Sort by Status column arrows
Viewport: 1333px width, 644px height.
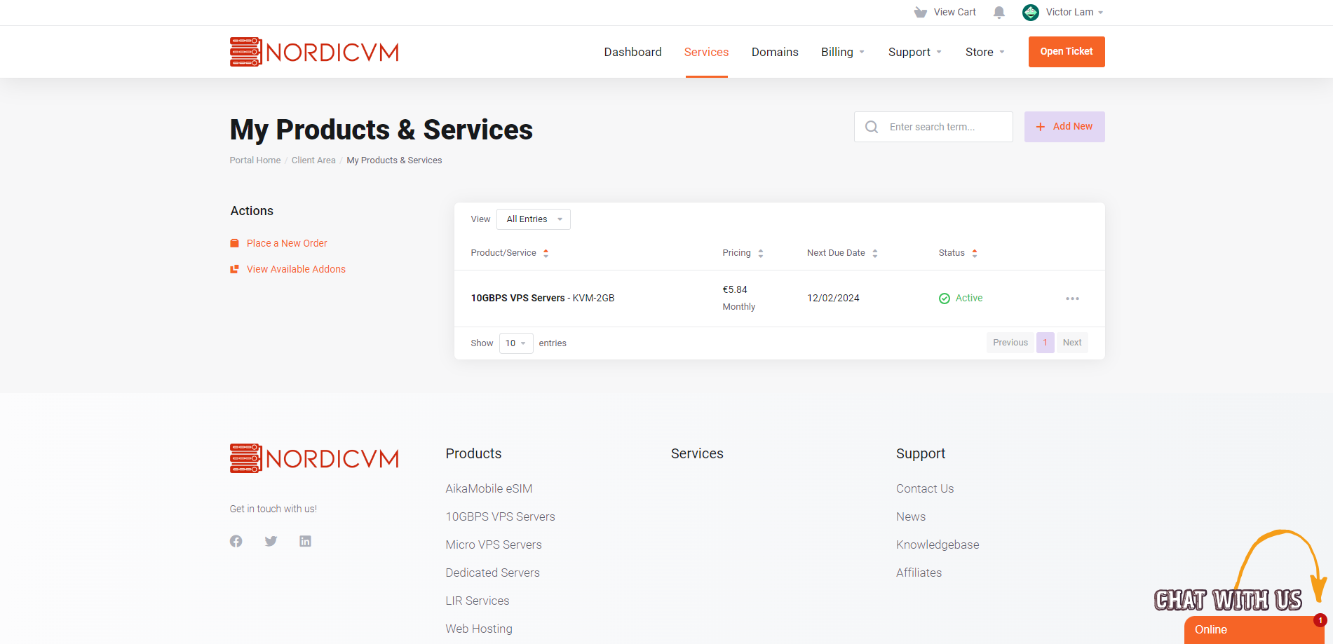975,253
